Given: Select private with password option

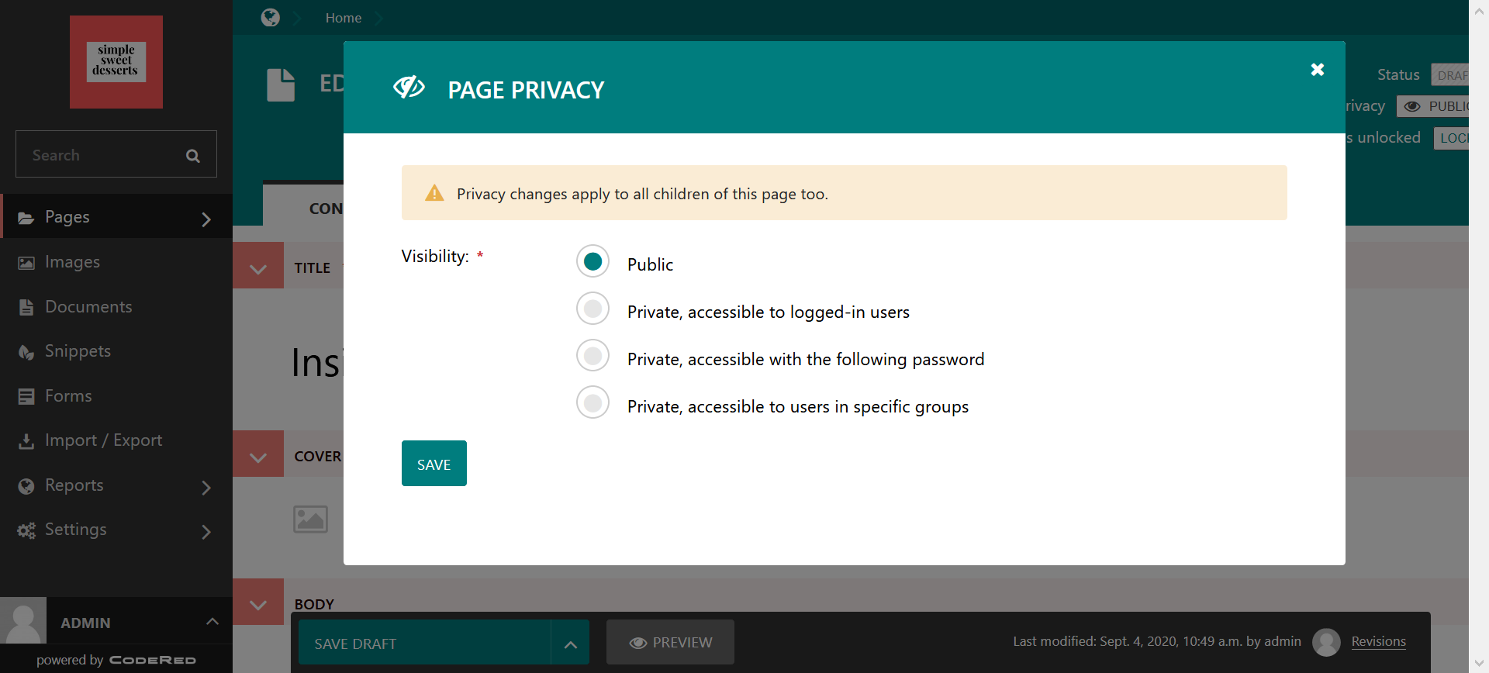Looking at the screenshot, I should point(593,357).
